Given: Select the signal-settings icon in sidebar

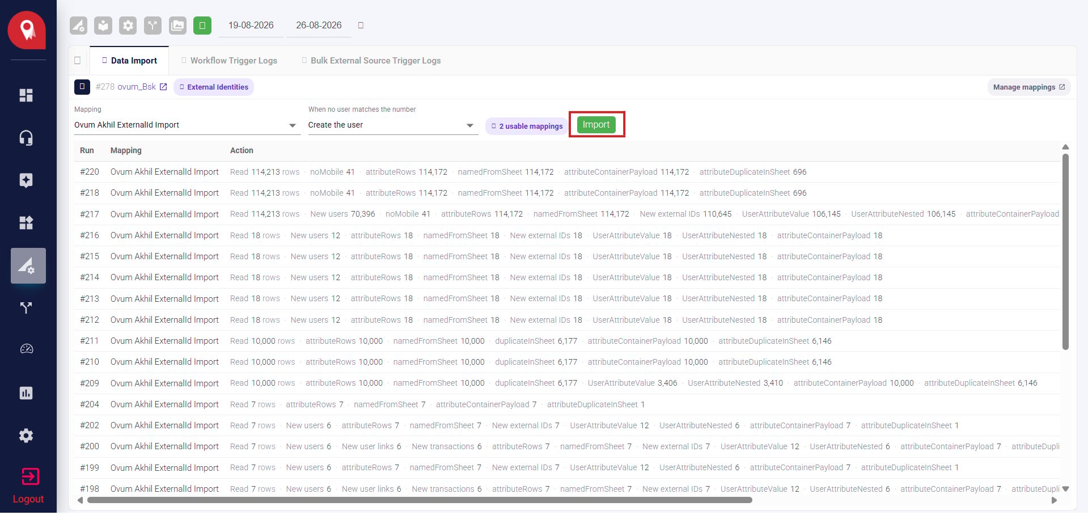Looking at the screenshot, I should 28,265.
